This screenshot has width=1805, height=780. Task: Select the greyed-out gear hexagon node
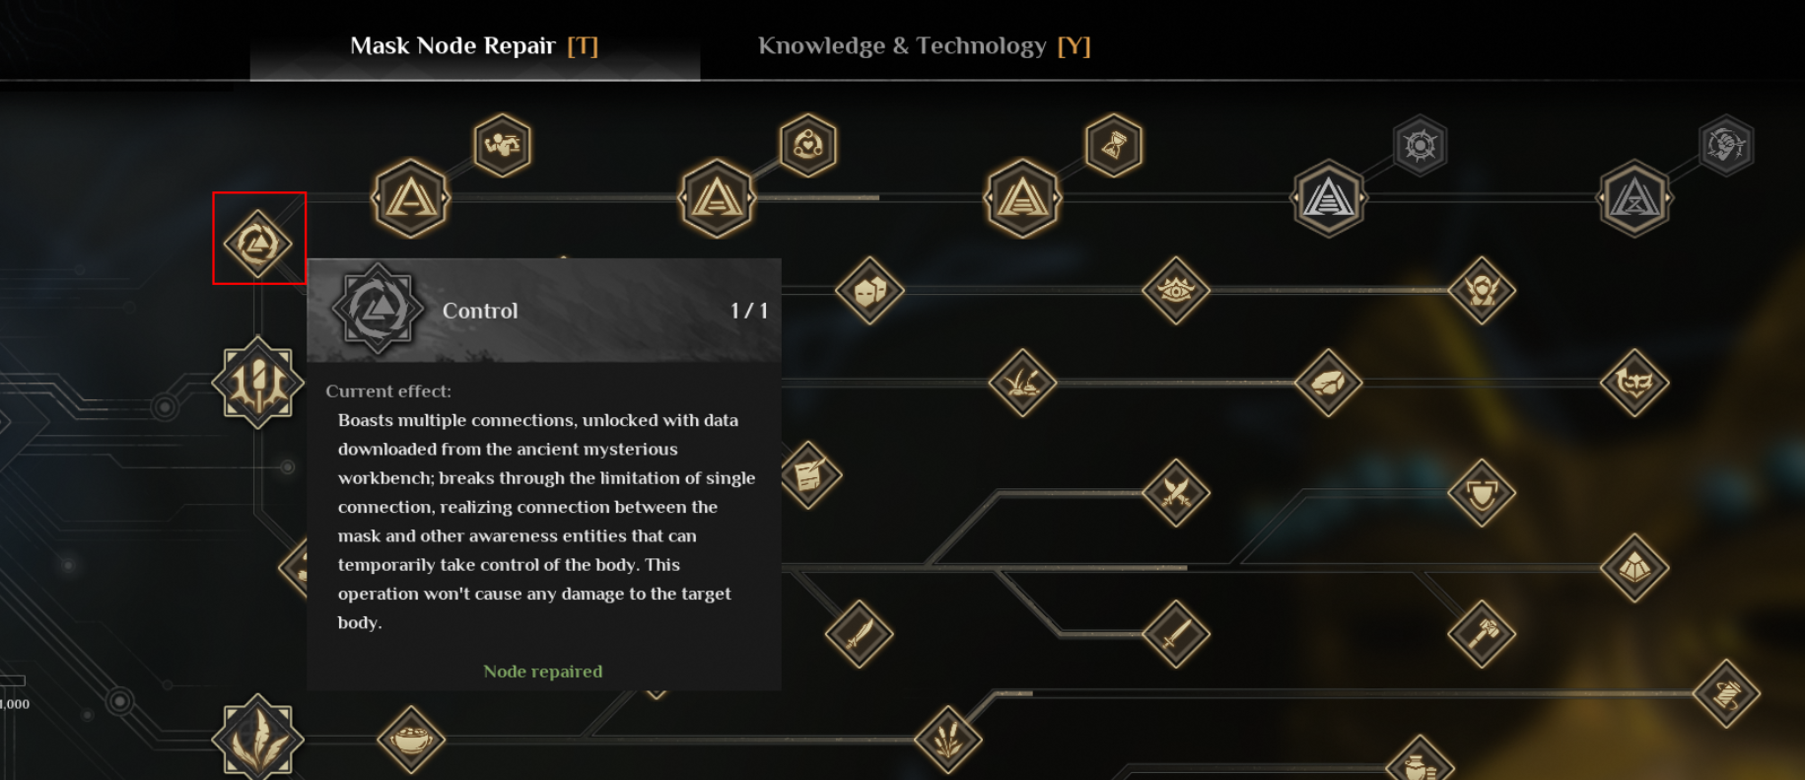click(x=1421, y=146)
